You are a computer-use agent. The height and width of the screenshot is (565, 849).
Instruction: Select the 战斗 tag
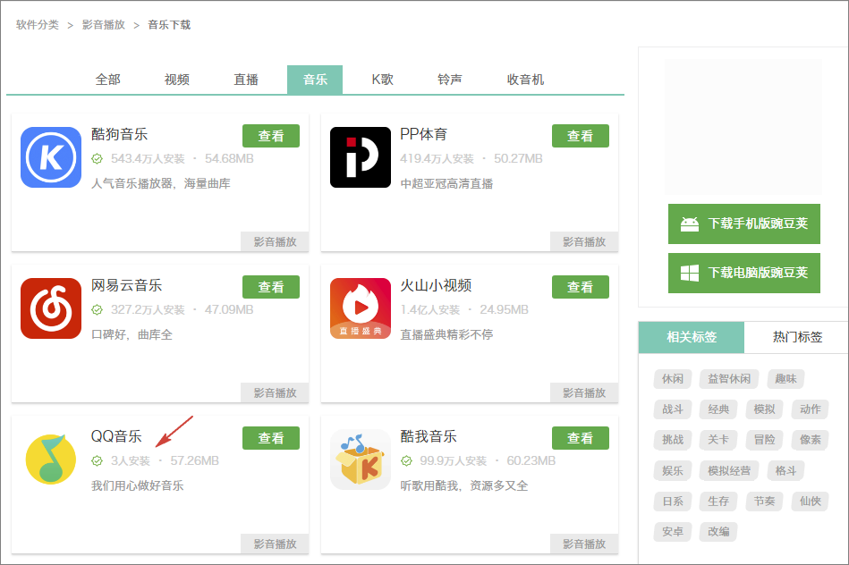pyautogui.click(x=673, y=409)
